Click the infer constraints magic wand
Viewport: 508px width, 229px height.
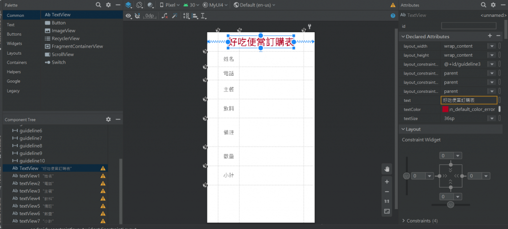coord(175,15)
